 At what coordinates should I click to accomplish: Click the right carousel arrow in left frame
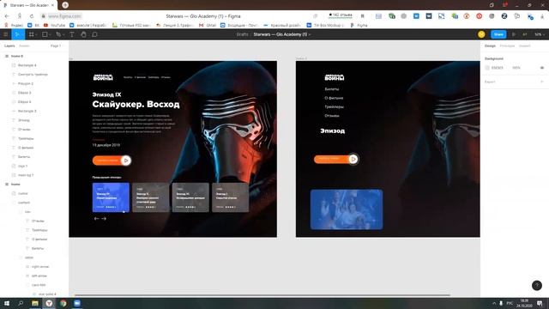[104, 219]
